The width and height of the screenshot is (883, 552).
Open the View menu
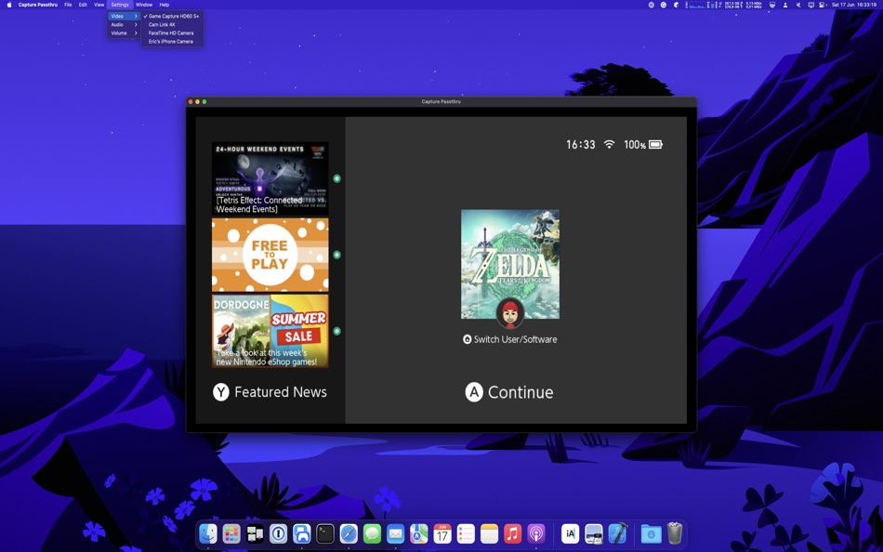click(99, 5)
